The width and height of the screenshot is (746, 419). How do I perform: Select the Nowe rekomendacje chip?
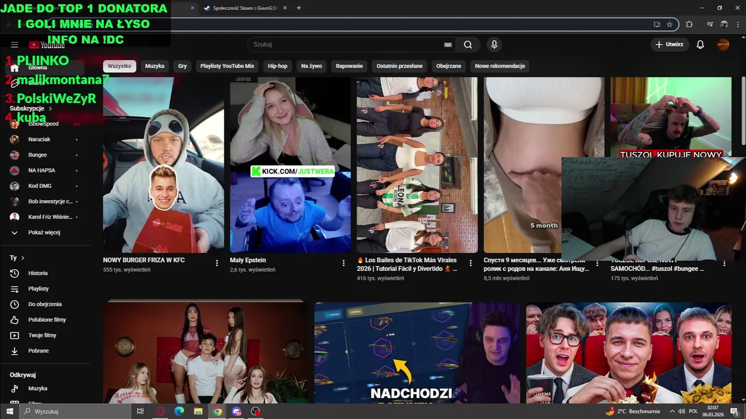500,66
